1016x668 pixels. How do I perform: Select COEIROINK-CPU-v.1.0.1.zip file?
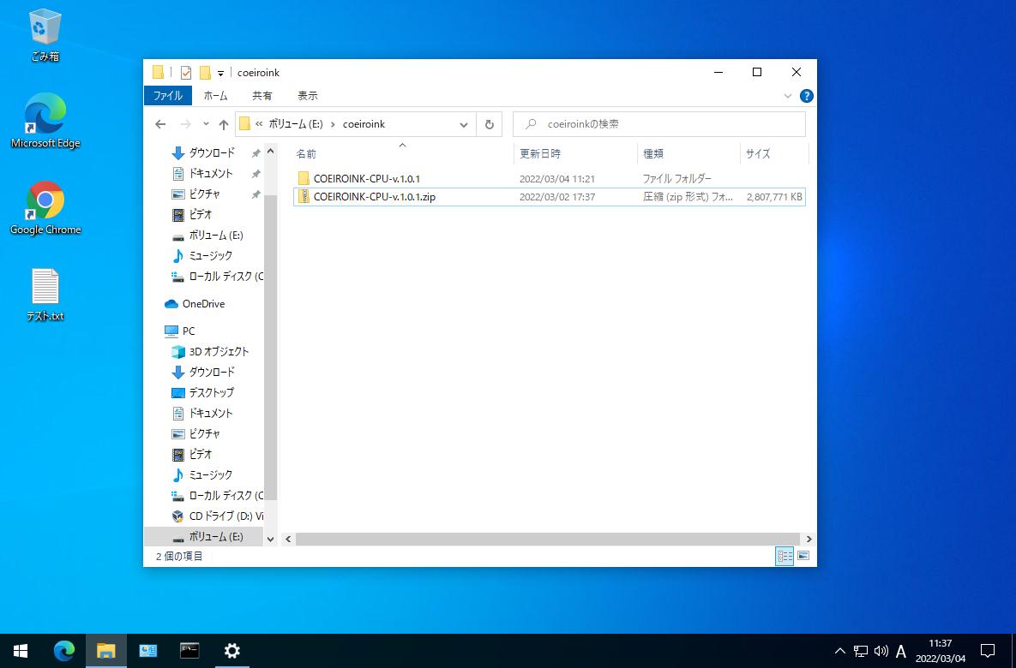375,197
